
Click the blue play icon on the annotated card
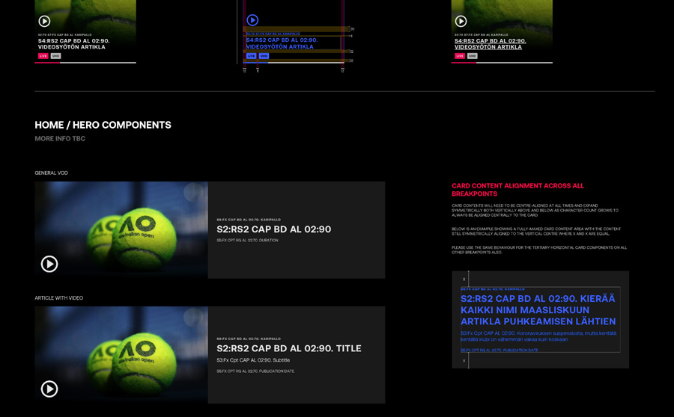click(252, 20)
